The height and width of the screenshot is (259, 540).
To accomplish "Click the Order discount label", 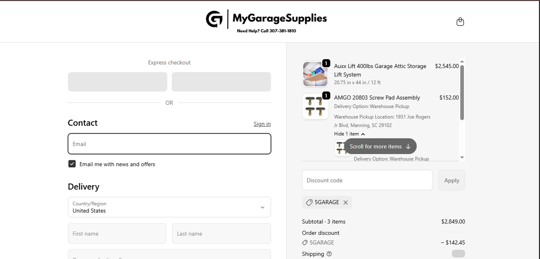I will (321, 233).
